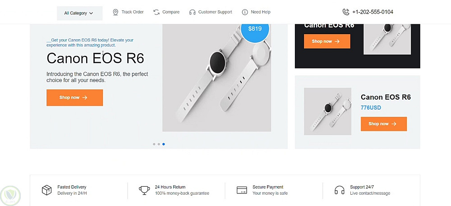Click the Compare arrows icon
The image size is (451, 206).
156,12
